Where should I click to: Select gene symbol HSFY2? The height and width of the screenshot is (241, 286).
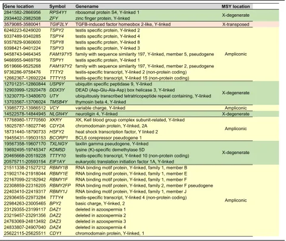[x=57, y=132]
